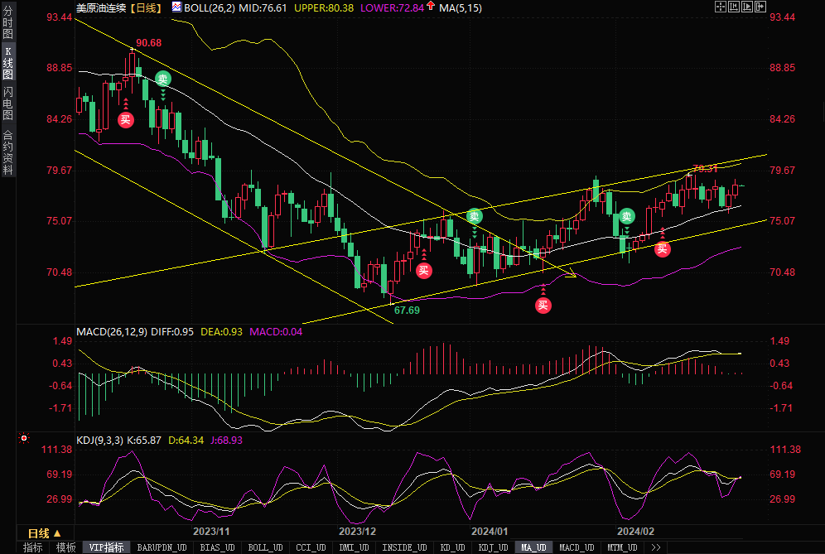Click the 指标 button at bottom left
Screen dimensions: 825x554
33,547
